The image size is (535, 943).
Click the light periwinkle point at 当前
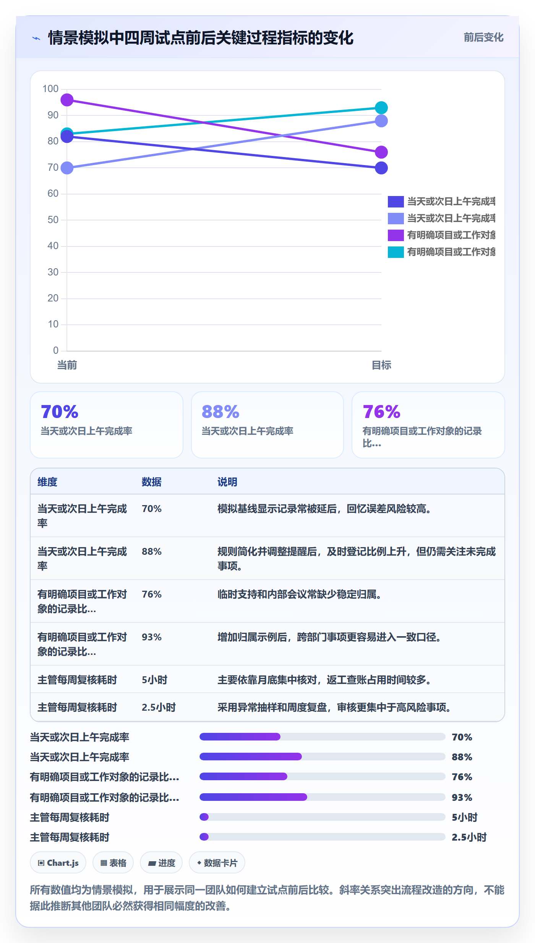67,168
